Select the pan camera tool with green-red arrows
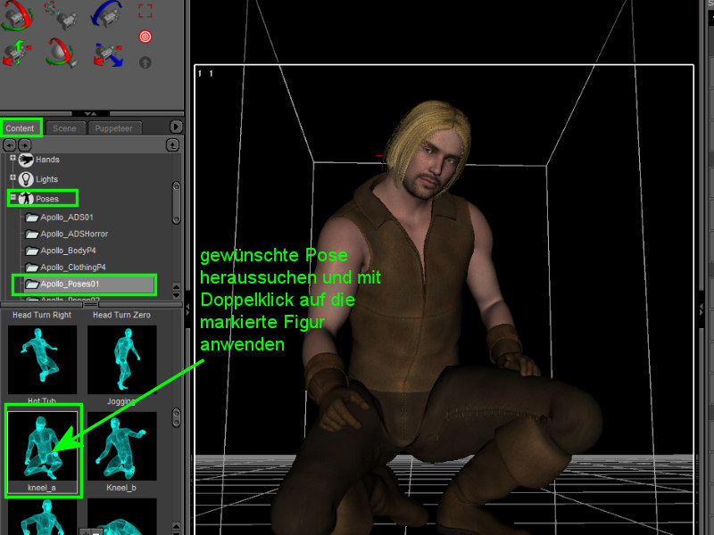This screenshot has width=714, height=535. pos(17,53)
